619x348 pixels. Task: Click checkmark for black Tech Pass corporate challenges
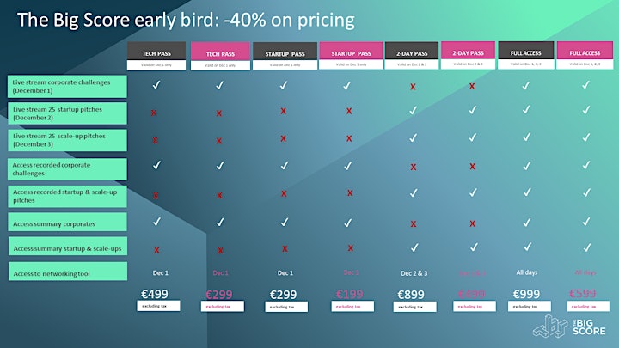point(156,85)
